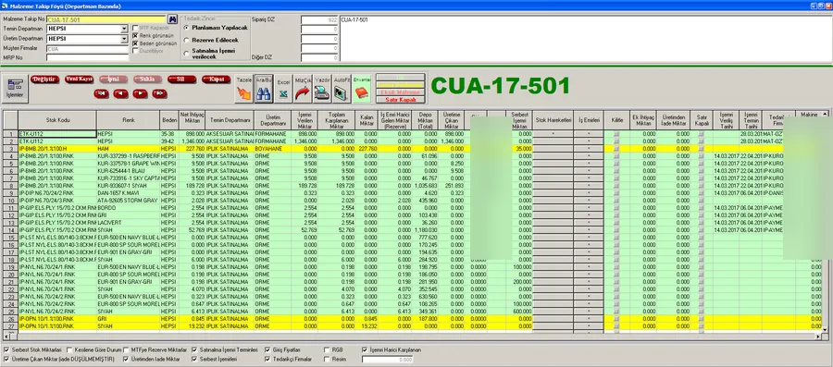The width and height of the screenshot is (833, 367).
Task: Print with the Yazdır printer icon
Action: pyautogui.click(x=322, y=88)
